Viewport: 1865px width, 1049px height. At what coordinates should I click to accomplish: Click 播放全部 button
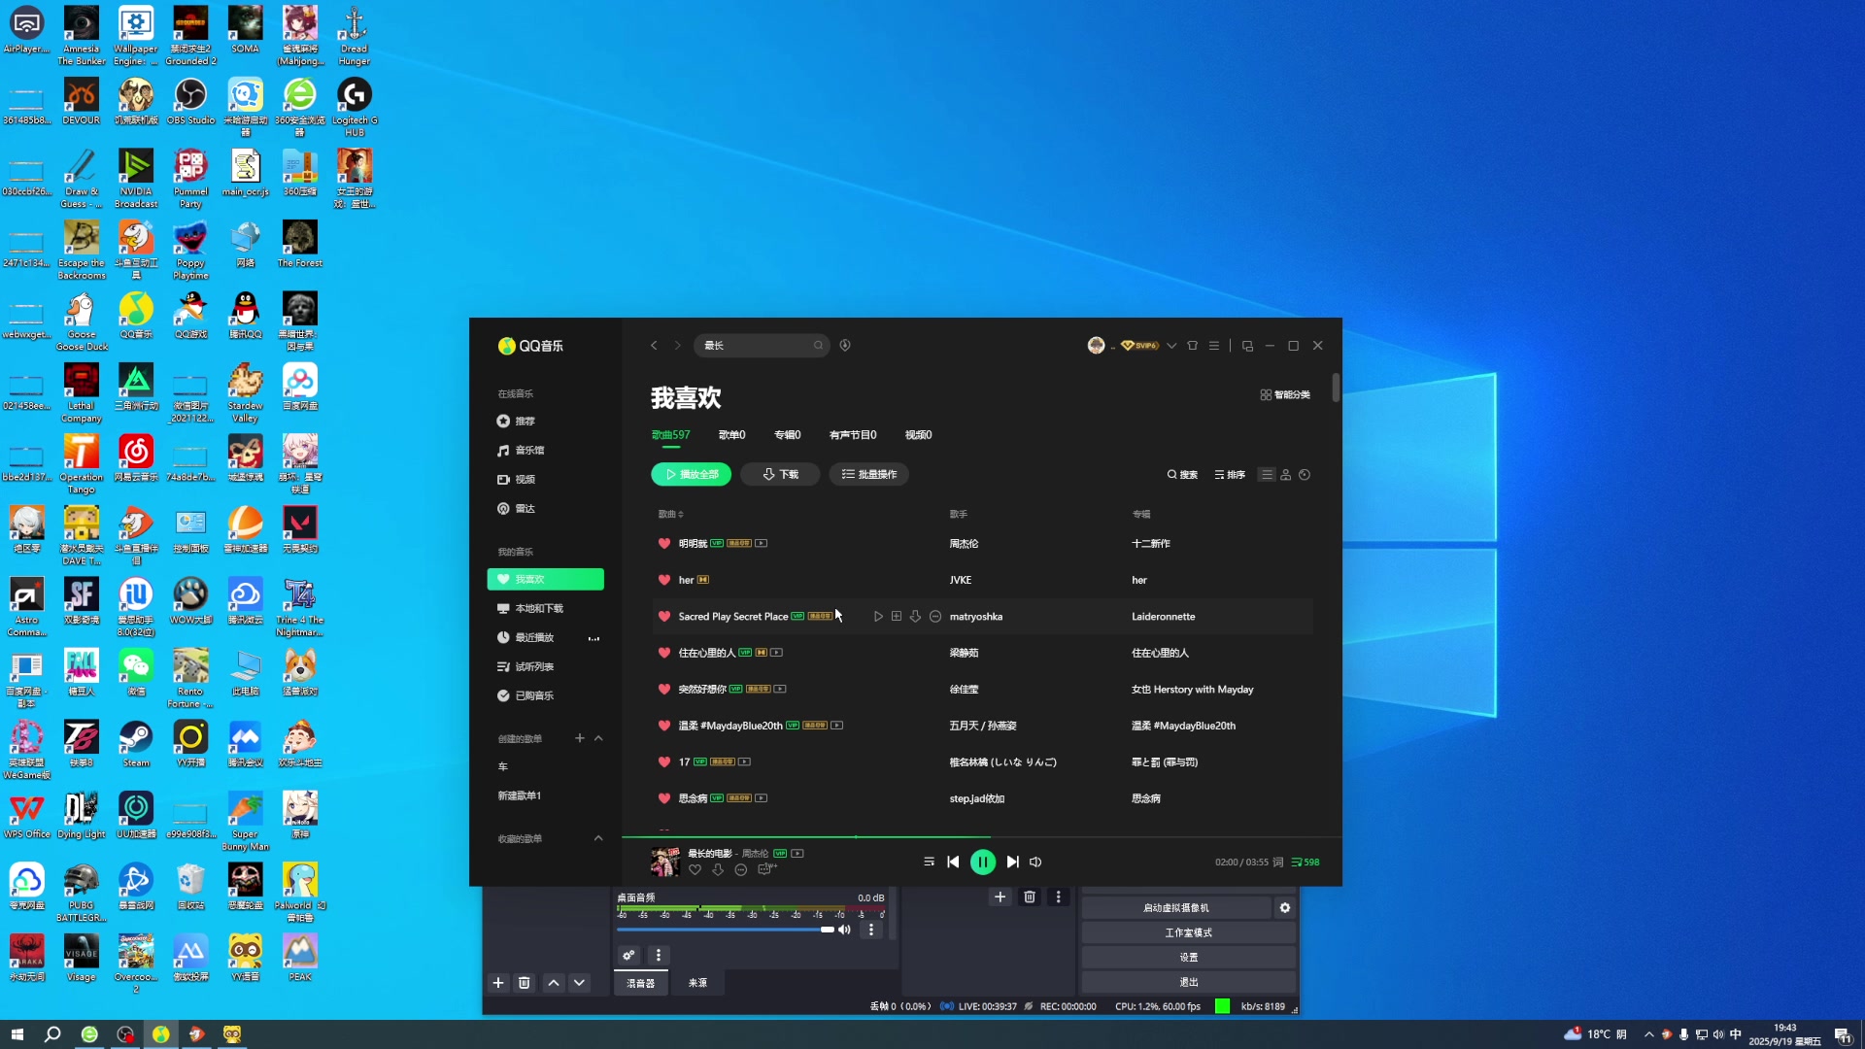[x=691, y=474]
